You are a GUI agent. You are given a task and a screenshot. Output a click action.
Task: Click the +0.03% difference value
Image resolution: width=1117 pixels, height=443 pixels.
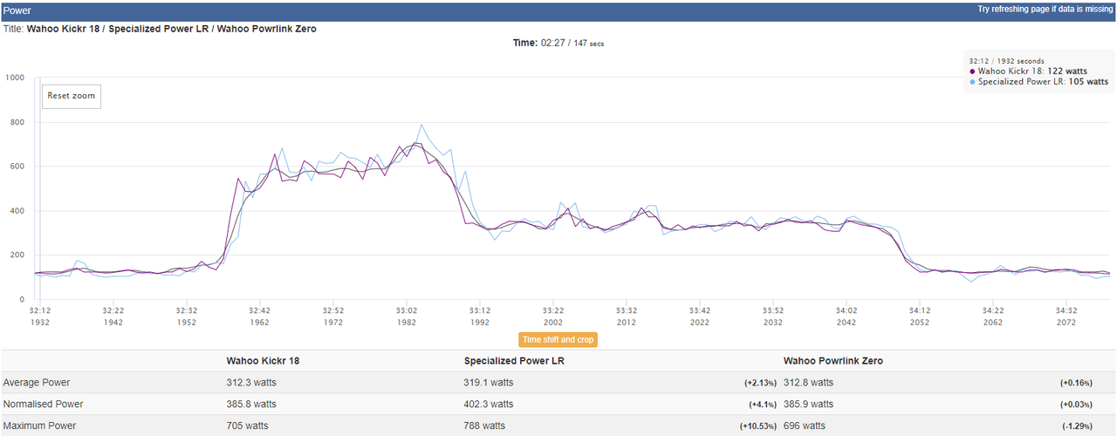click(x=1076, y=405)
